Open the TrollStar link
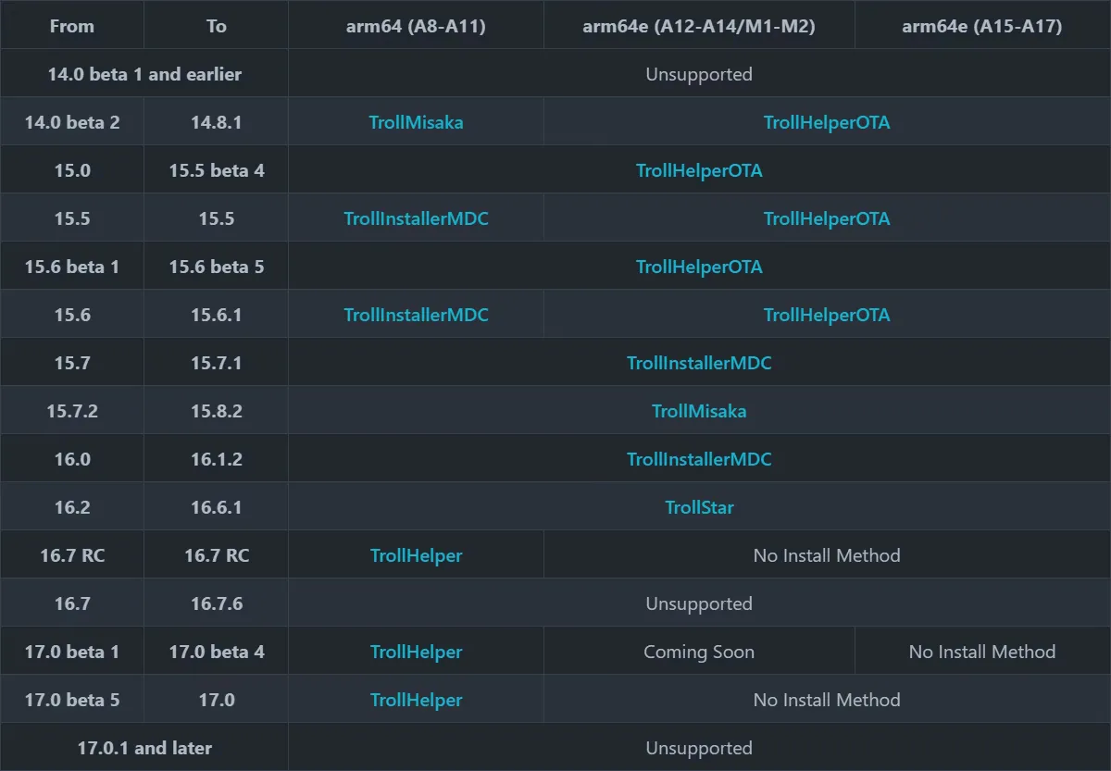Screen dimensions: 1111x771 tap(699, 507)
